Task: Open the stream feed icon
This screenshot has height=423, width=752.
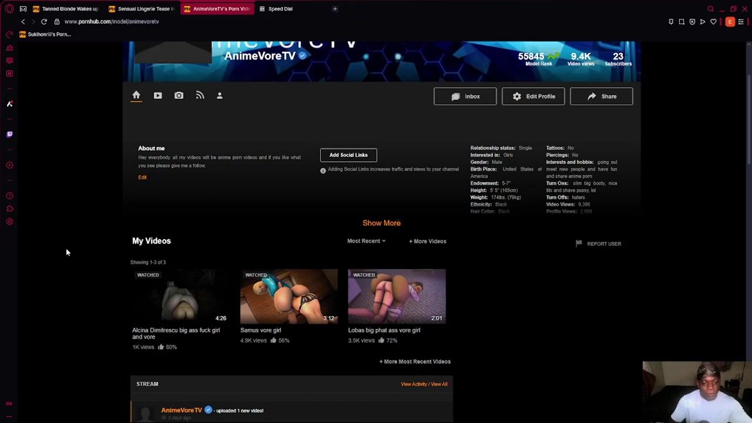Action: [200, 96]
